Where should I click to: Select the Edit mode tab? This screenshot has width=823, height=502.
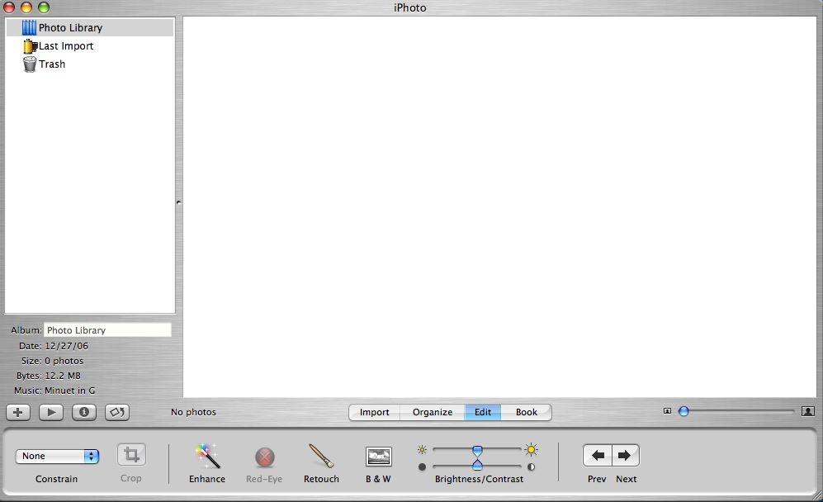[x=483, y=412]
